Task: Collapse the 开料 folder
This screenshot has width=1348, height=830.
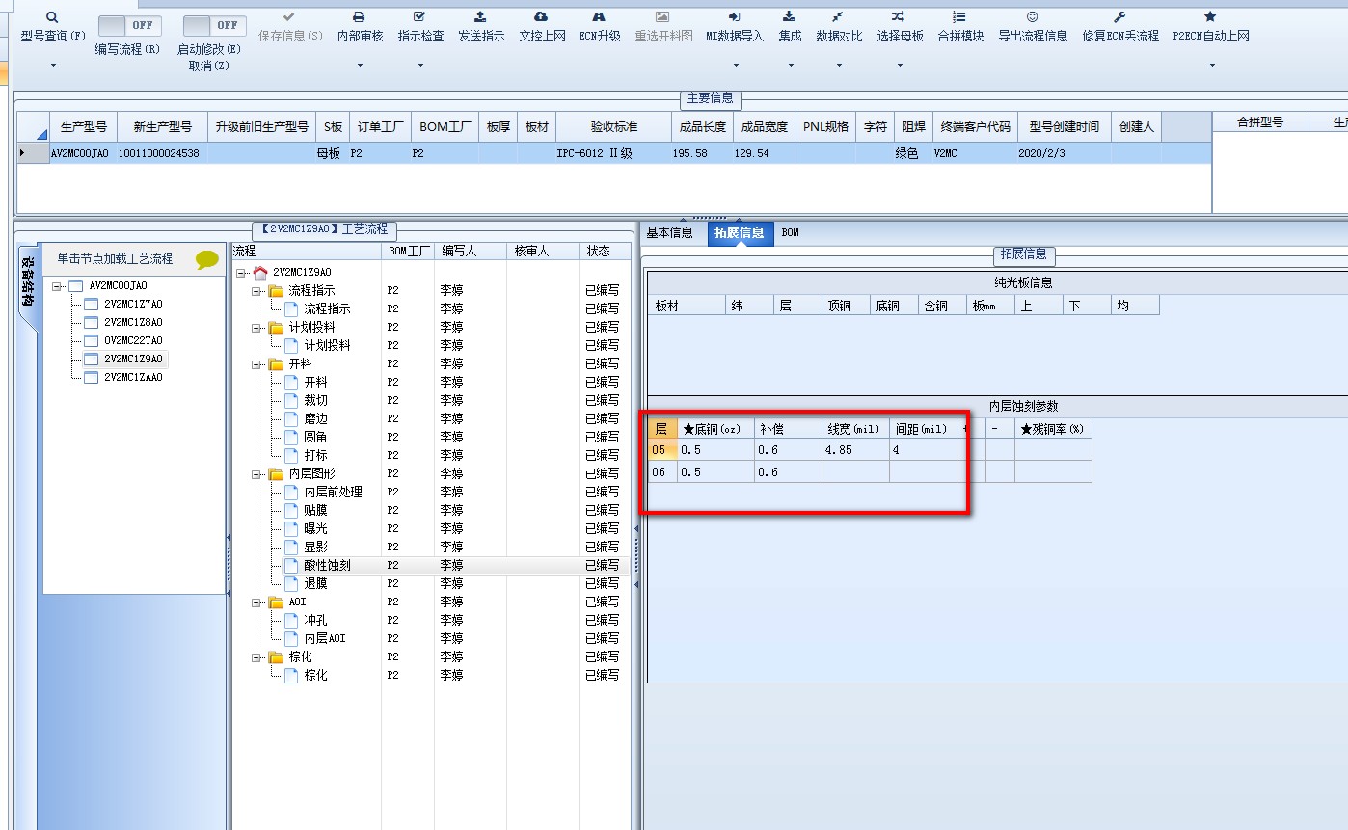Action: pyautogui.click(x=256, y=363)
